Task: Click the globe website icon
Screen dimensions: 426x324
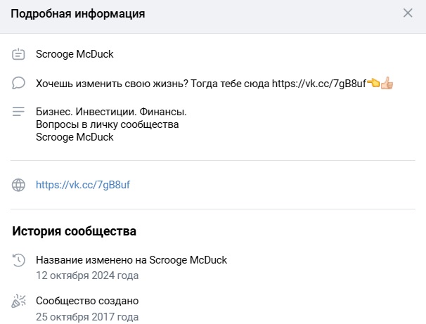Action: [x=19, y=186]
